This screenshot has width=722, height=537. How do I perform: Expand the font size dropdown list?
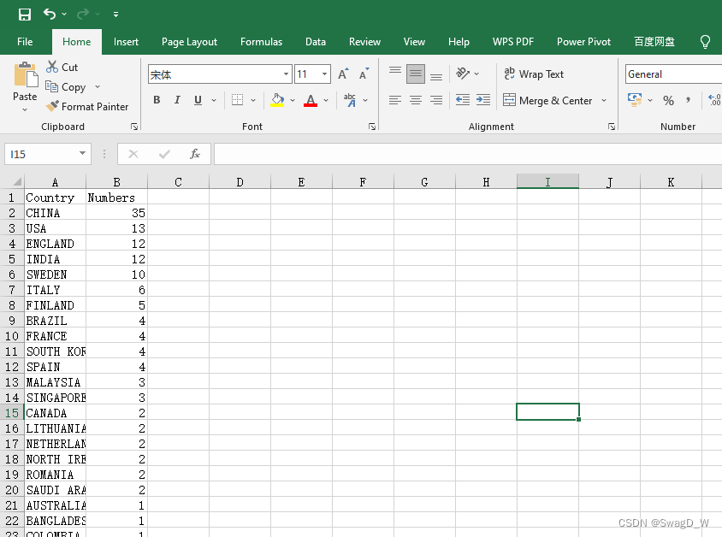click(x=324, y=74)
